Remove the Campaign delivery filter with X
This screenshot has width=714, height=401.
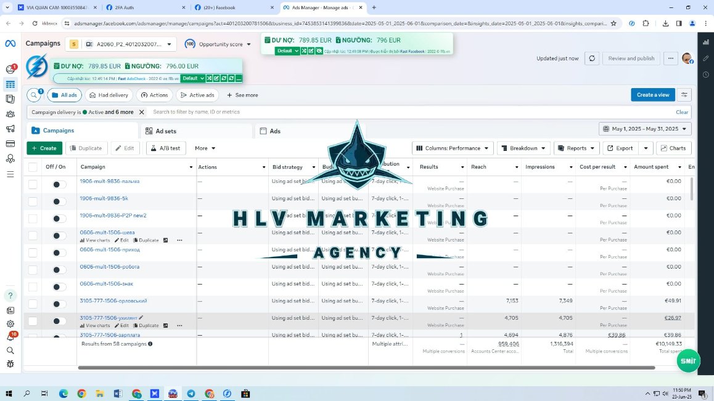pyautogui.click(x=142, y=112)
